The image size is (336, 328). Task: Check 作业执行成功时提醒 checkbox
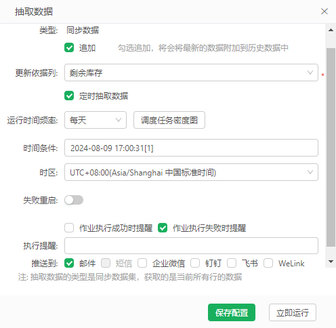(x=69, y=228)
